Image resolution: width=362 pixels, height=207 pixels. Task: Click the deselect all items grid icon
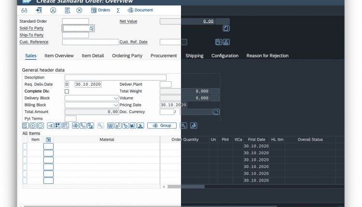pos(66,126)
